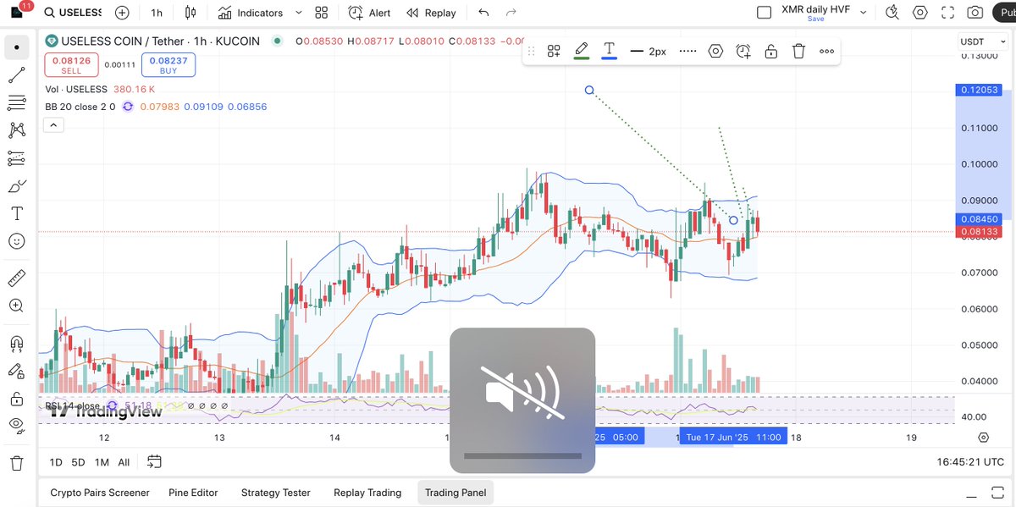Redo the previously undone action
Viewport: 1016px width, 507px height.
(x=511, y=13)
